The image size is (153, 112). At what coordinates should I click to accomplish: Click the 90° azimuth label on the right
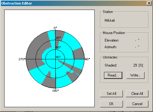tap(87, 59)
